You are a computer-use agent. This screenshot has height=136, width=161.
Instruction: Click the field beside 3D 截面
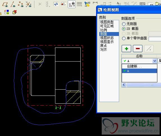point(155,34)
